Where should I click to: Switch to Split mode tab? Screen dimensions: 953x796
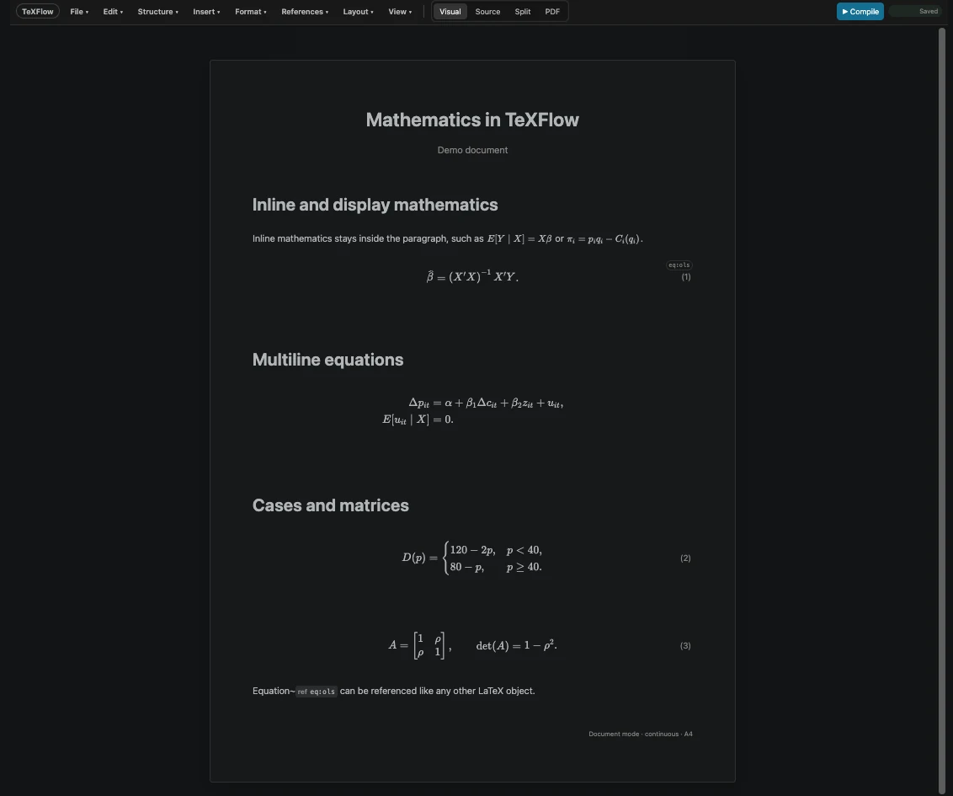click(523, 12)
